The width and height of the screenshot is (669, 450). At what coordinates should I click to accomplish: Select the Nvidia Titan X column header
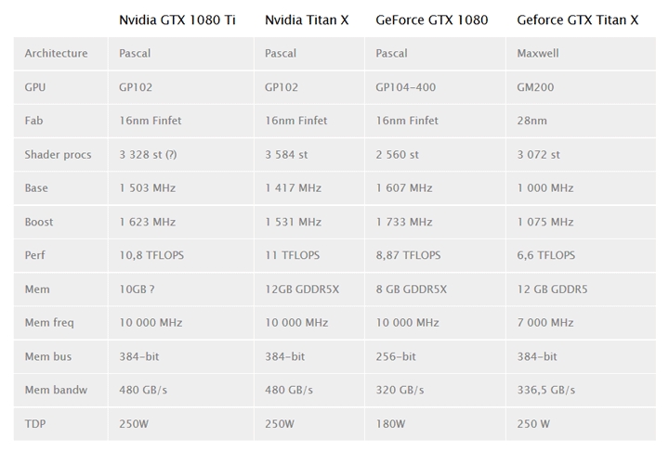click(307, 19)
